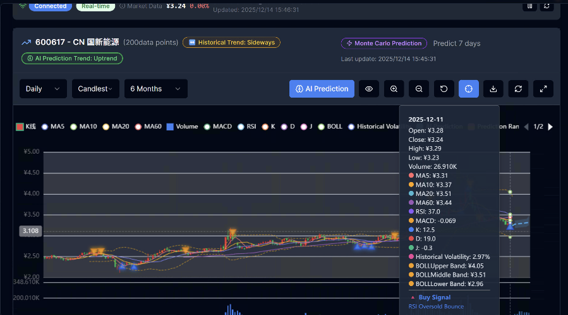Refresh chart data with circular arrows icon
The width and height of the screenshot is (568, 315).
518,89
